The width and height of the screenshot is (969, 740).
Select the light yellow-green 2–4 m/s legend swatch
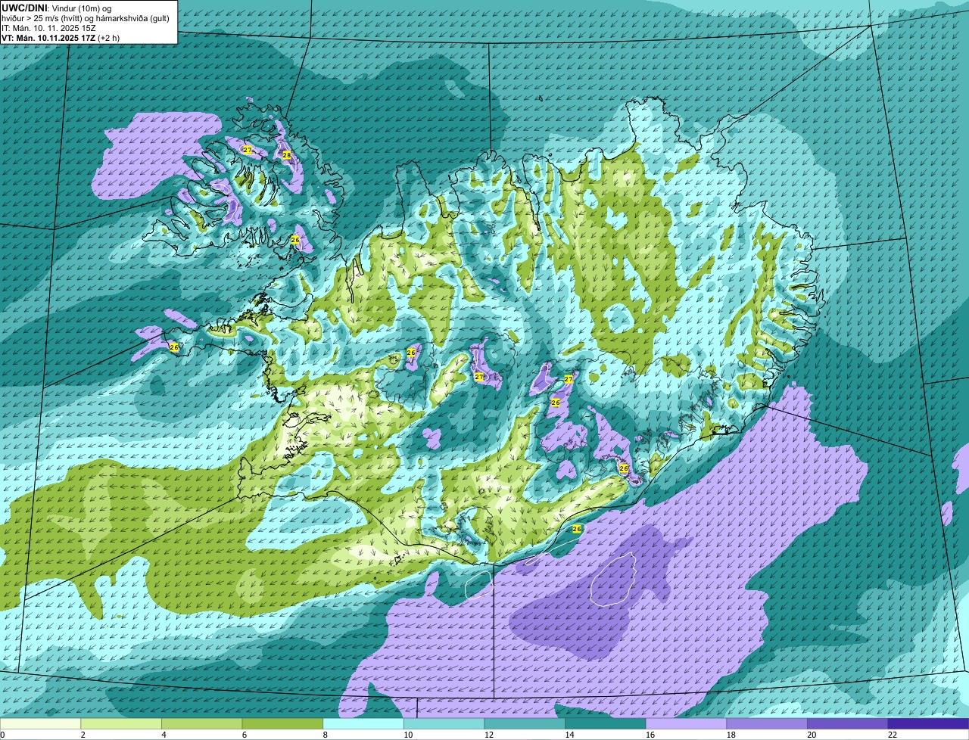point(121,723)
